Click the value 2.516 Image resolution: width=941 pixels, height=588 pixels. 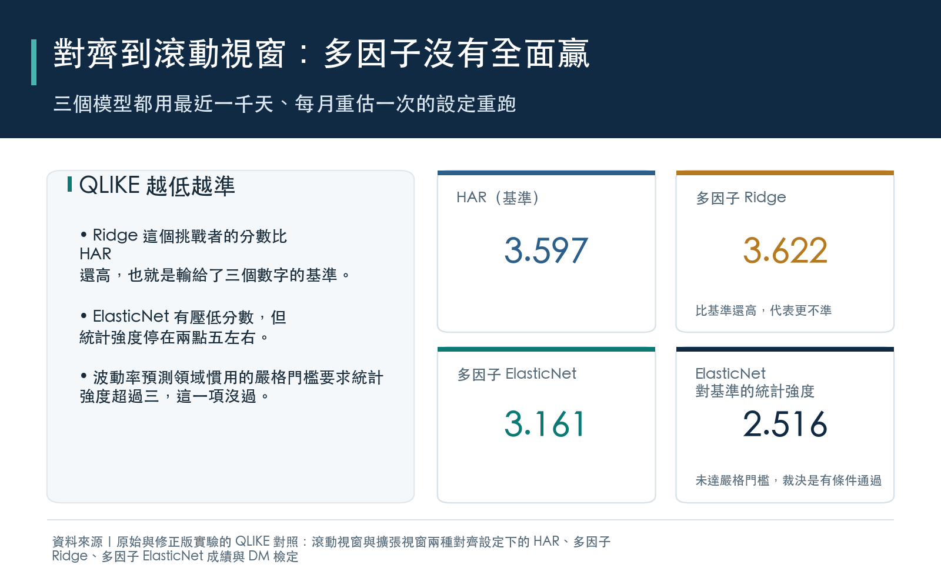click(785, 424)
